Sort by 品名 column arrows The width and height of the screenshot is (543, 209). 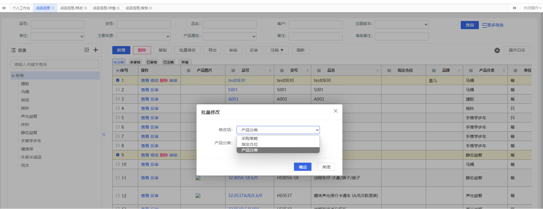(x=378, y=71)
